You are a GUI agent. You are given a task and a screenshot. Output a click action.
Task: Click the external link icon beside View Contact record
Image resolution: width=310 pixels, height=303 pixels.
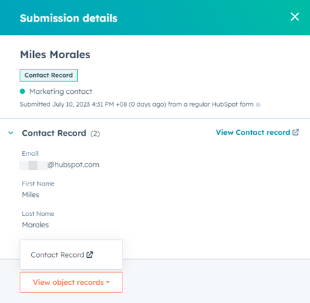click(x=296, y=132)
